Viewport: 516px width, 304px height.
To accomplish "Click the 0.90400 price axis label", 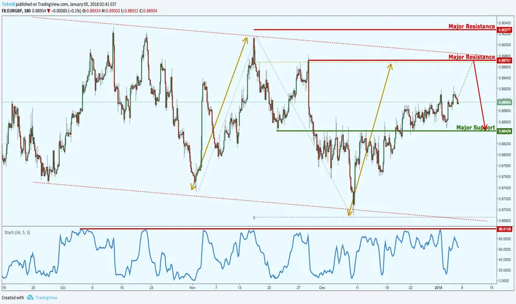I will 505,23.
